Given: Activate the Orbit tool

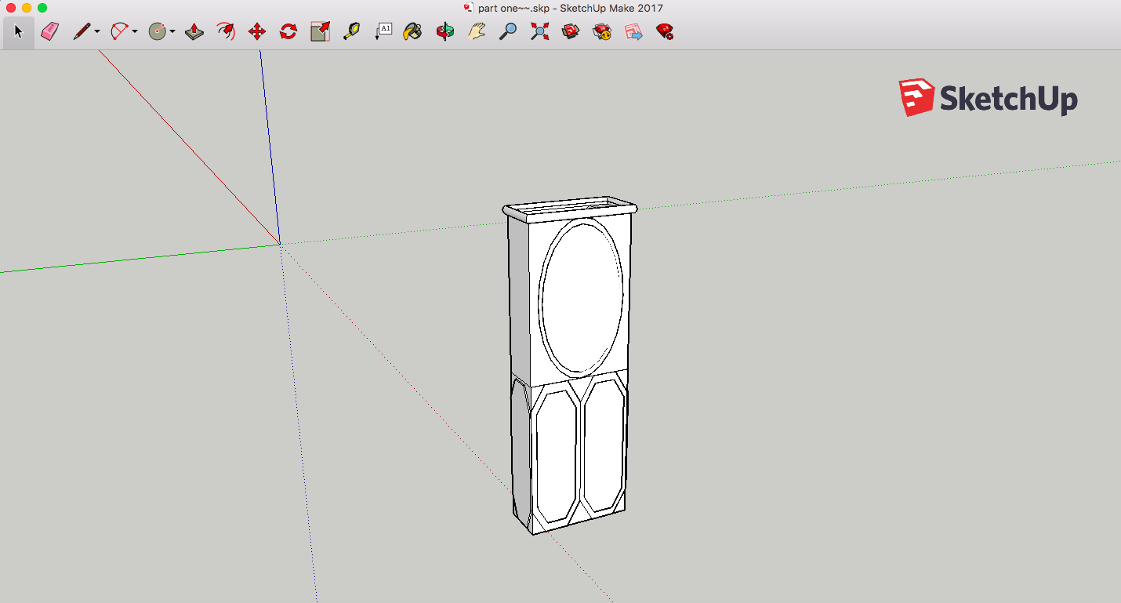Looking at the screenshot, I should pyautogui.click(x=445, y=31).
